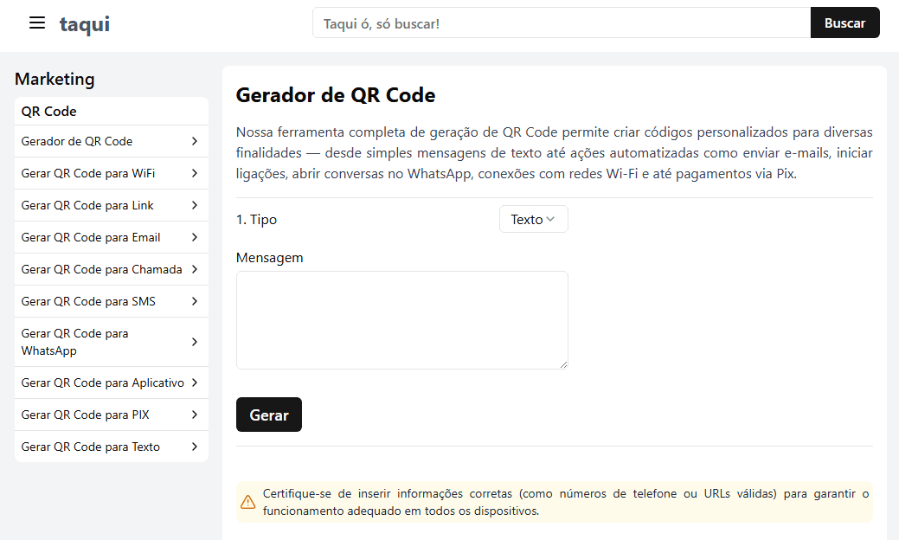This screenshot has width=899, height=540.
Task: Click the '1. Tipo' label
Action: click(256, 220)
